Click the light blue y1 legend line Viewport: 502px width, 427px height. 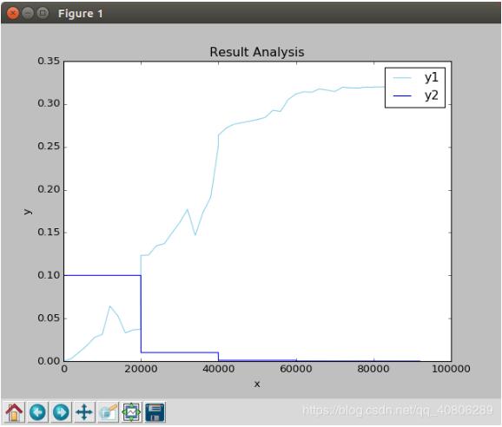(402, 78)
